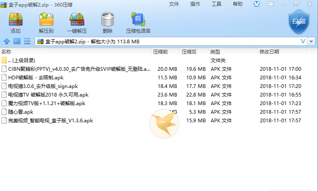Viewport: 318px width, 191px height.
Task: Switch to large icon view mode
Action: [x=17, y=41]
